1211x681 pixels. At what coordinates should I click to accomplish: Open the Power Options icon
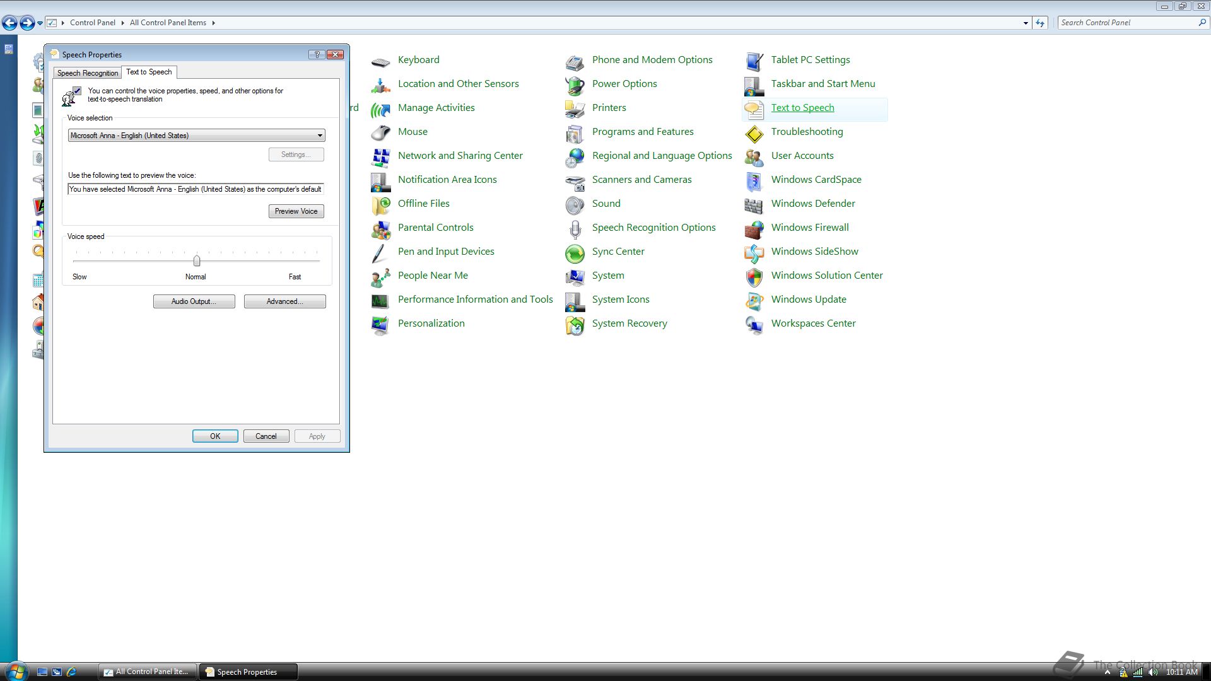tap(575, 85)
